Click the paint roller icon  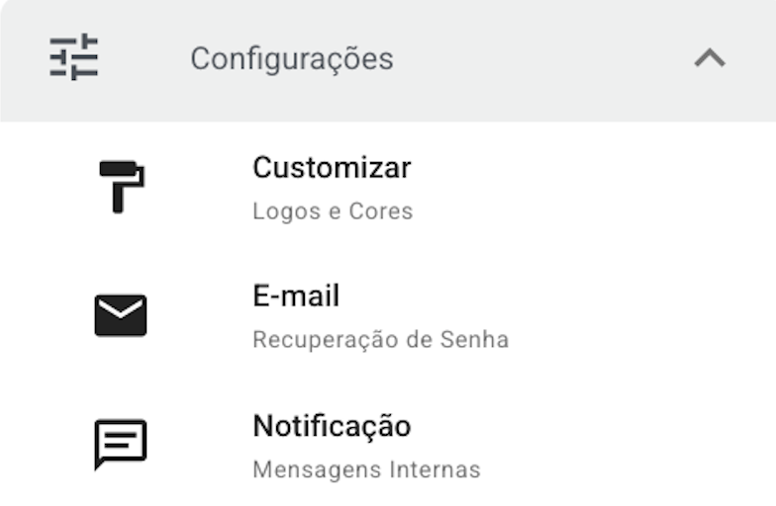[121, 186]
